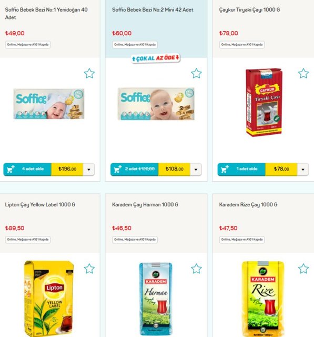Image resolution: width=314 pixels, height=337 pixels.
Task: Click star icon on Karadem Rize Çay
Action: tap(303, 269)
